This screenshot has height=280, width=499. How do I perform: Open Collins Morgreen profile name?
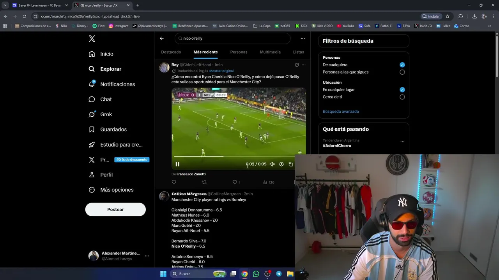(189, 194)
